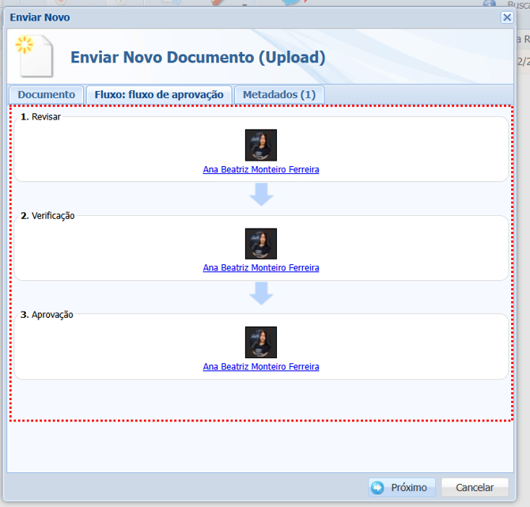Select the Fluxo: fluxo de aprovação tab
The width and height of the screenshot is (530, 507).
click(159, 95)
